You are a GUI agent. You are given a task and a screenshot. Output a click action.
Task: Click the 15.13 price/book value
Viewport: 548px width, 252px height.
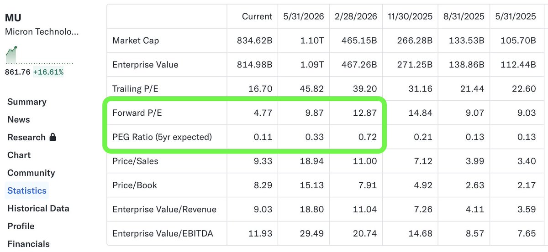(x=312, y=185)
